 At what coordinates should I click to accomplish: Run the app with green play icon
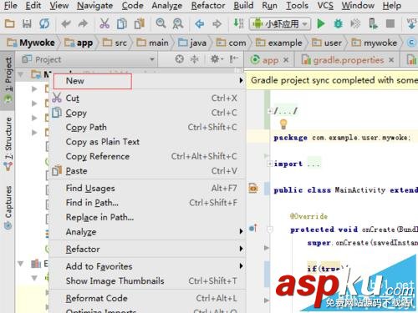point(321,24)
